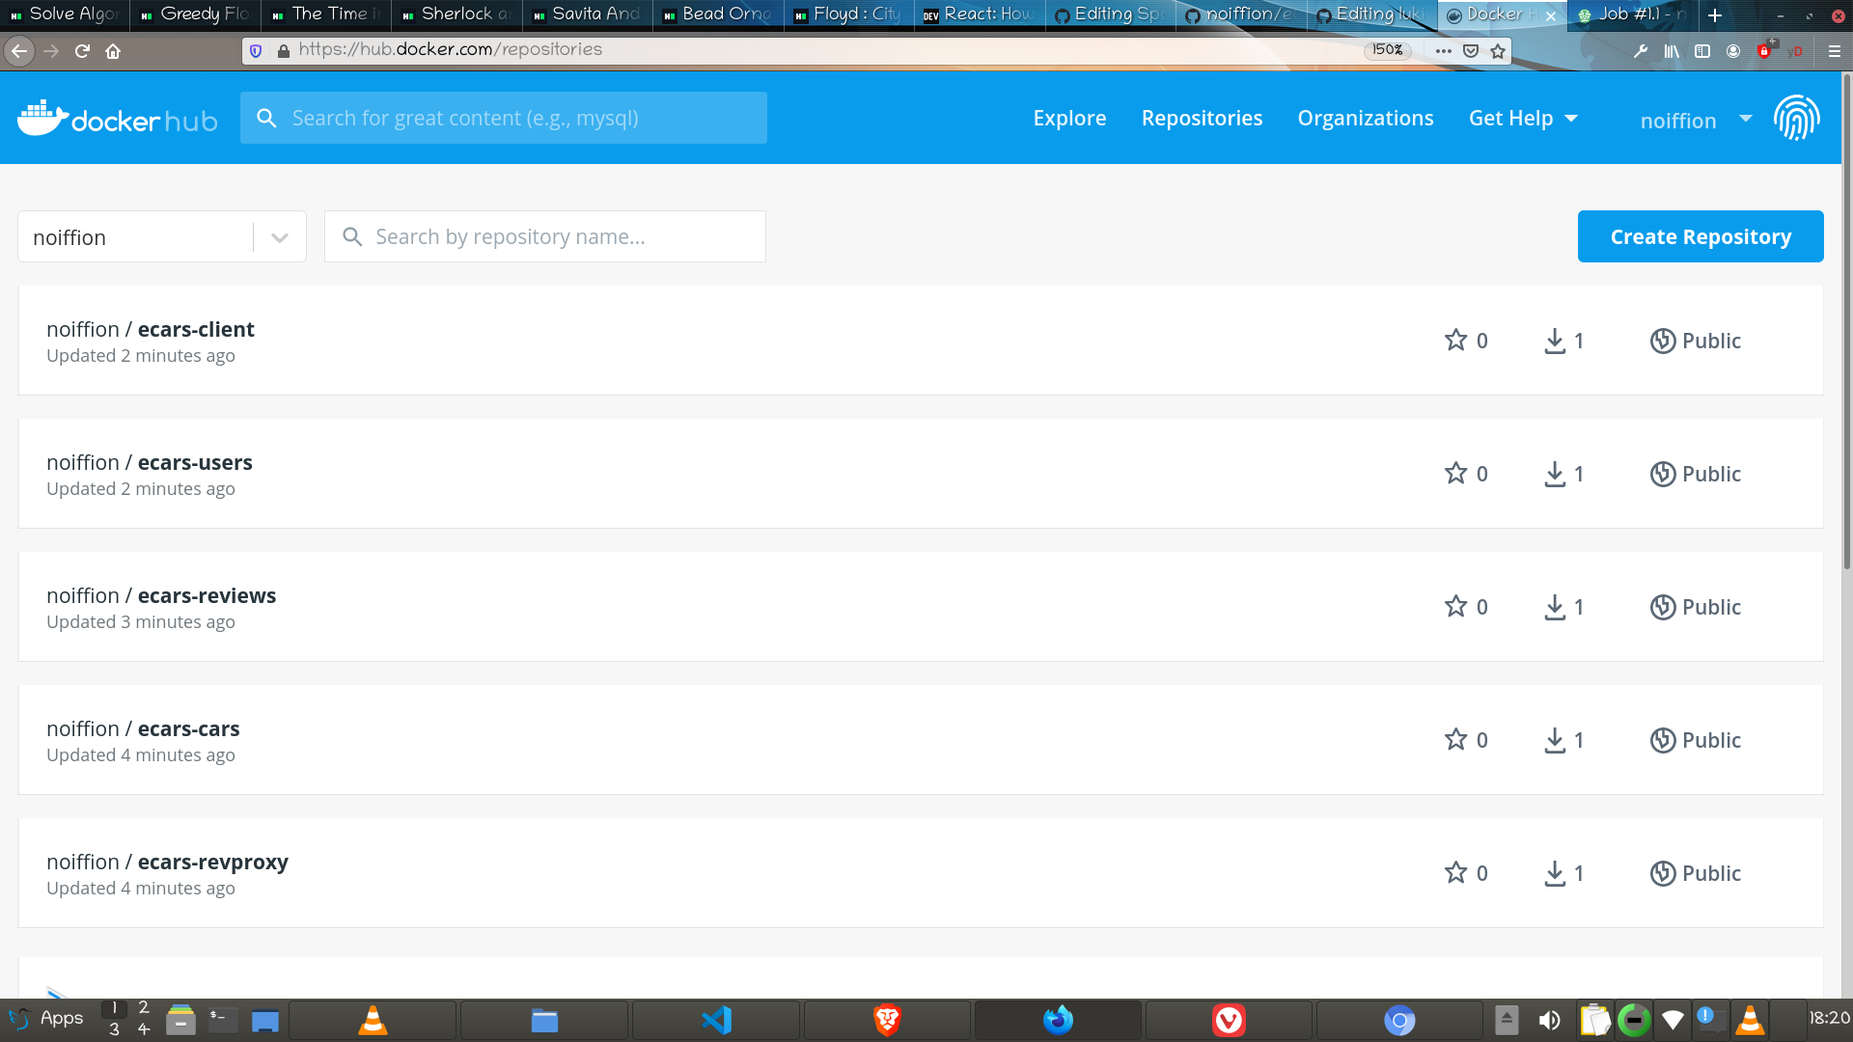The height and width of the screenshot is (1042, 1853).
Task: Switch to the Sherlock browser tab
Action: click(456, 14)
